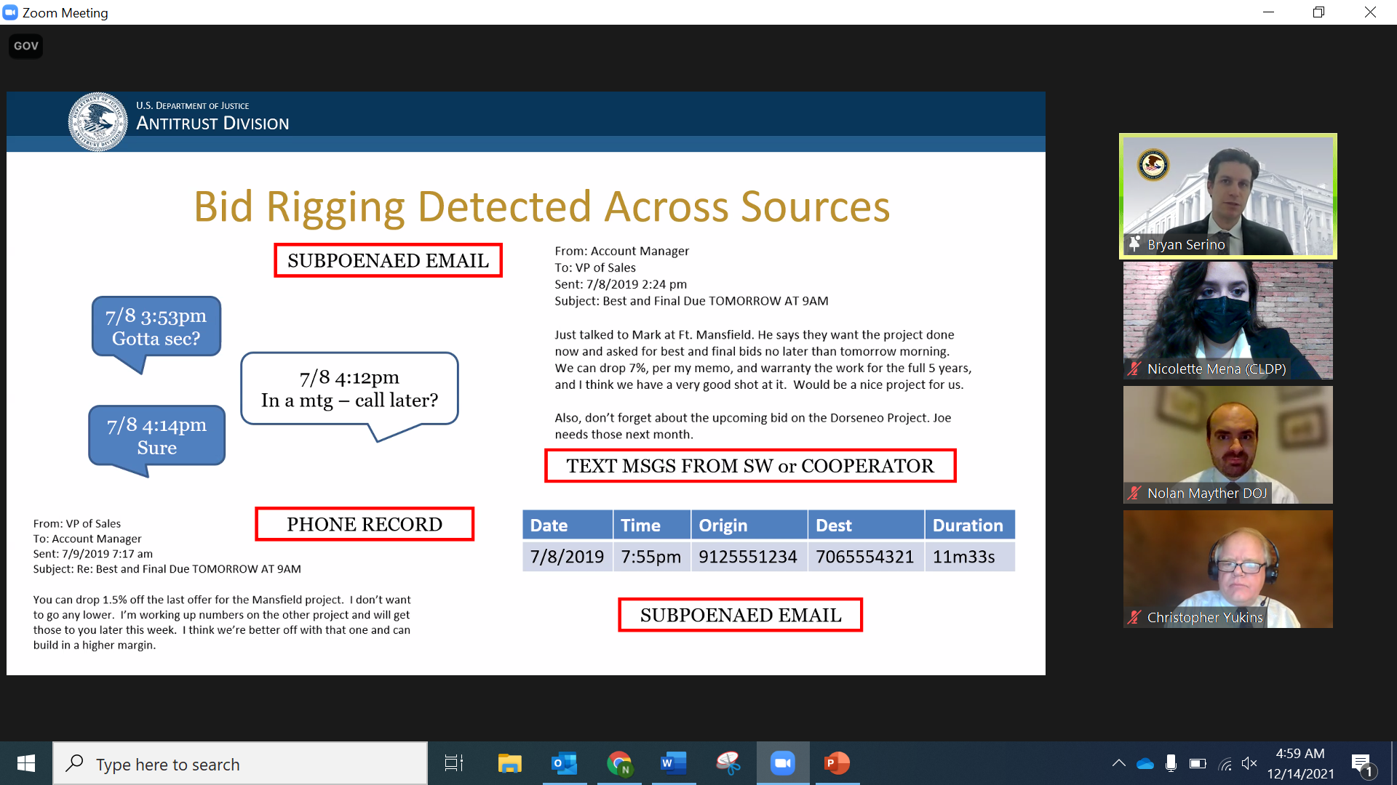Viewport: 1397px width, 785px height.
Task: Click the pin icon on Bryan Serino's tile
Action: (x=1134, y=244)
